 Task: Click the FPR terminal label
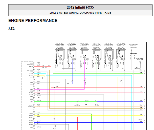pyautogui.click(x=31, y=101)
